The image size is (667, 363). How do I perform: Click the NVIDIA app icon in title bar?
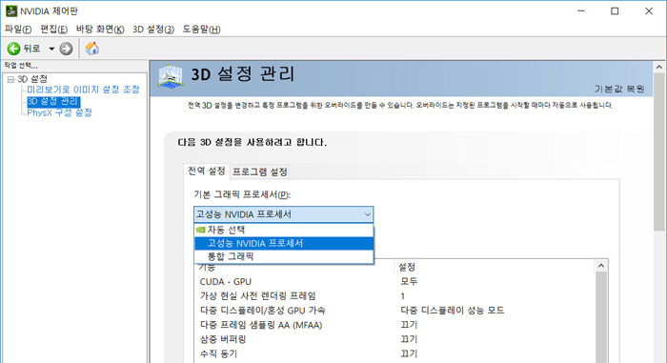tap(11, 11)
